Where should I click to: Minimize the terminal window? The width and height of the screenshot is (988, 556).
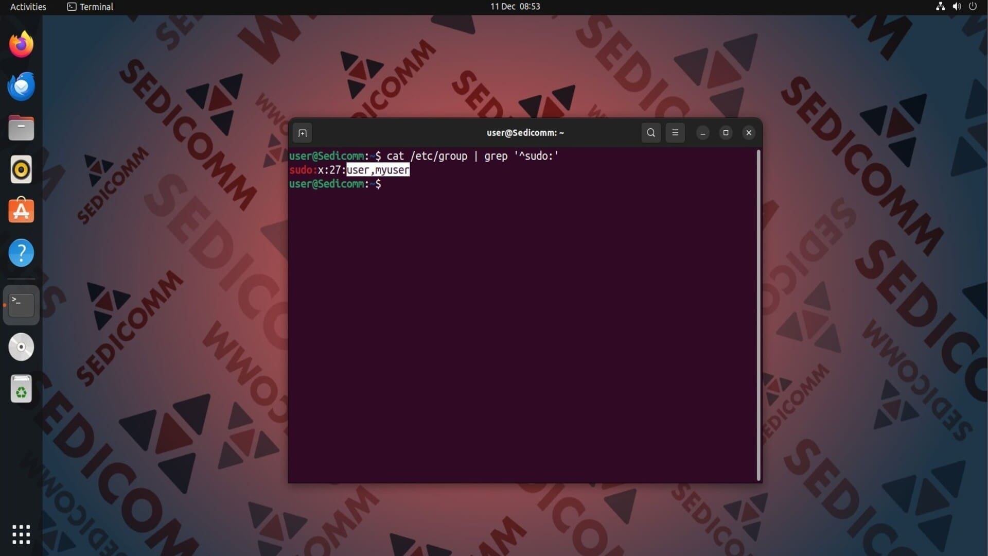702,133
